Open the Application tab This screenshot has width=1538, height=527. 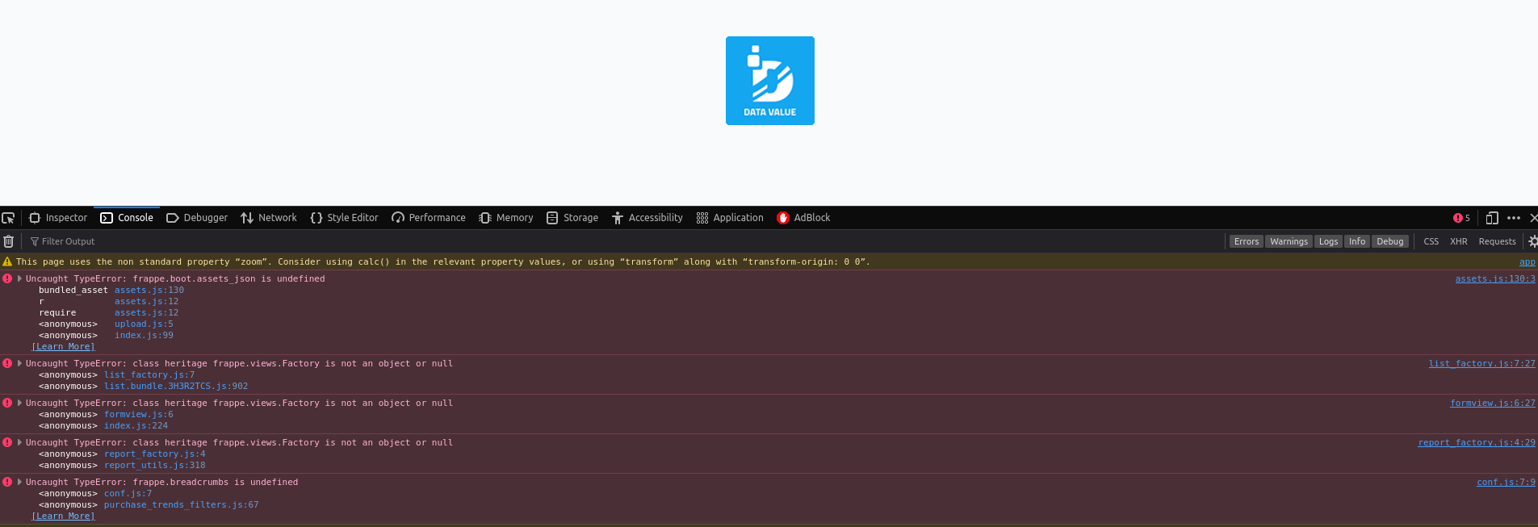point(730,218)
